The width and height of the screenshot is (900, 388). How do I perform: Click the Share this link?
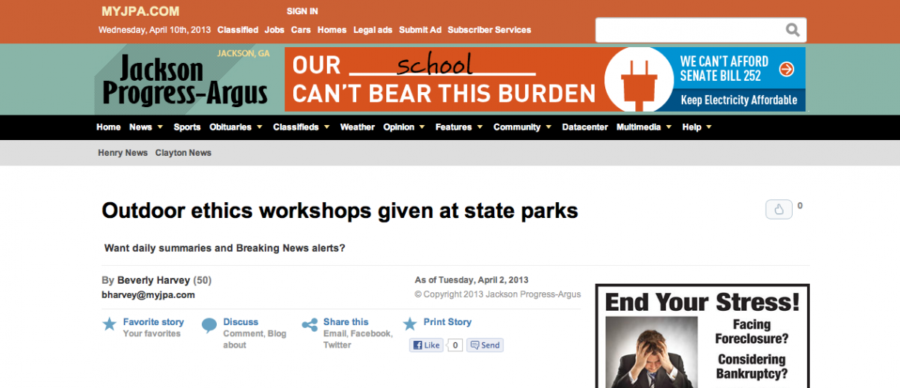pyautogui.click(x=346, y=322)
